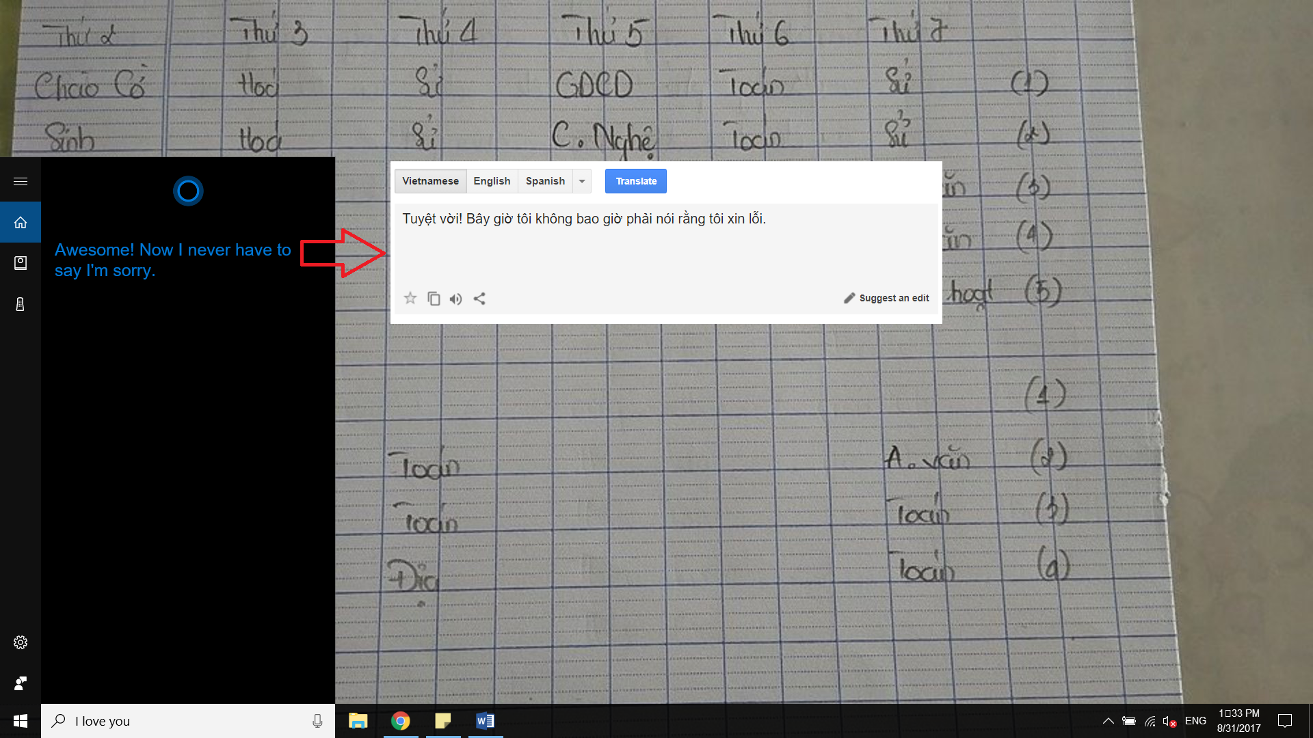Click the Suggest an edit link
Screen dimensions: 1313x738
coord(888,297)
